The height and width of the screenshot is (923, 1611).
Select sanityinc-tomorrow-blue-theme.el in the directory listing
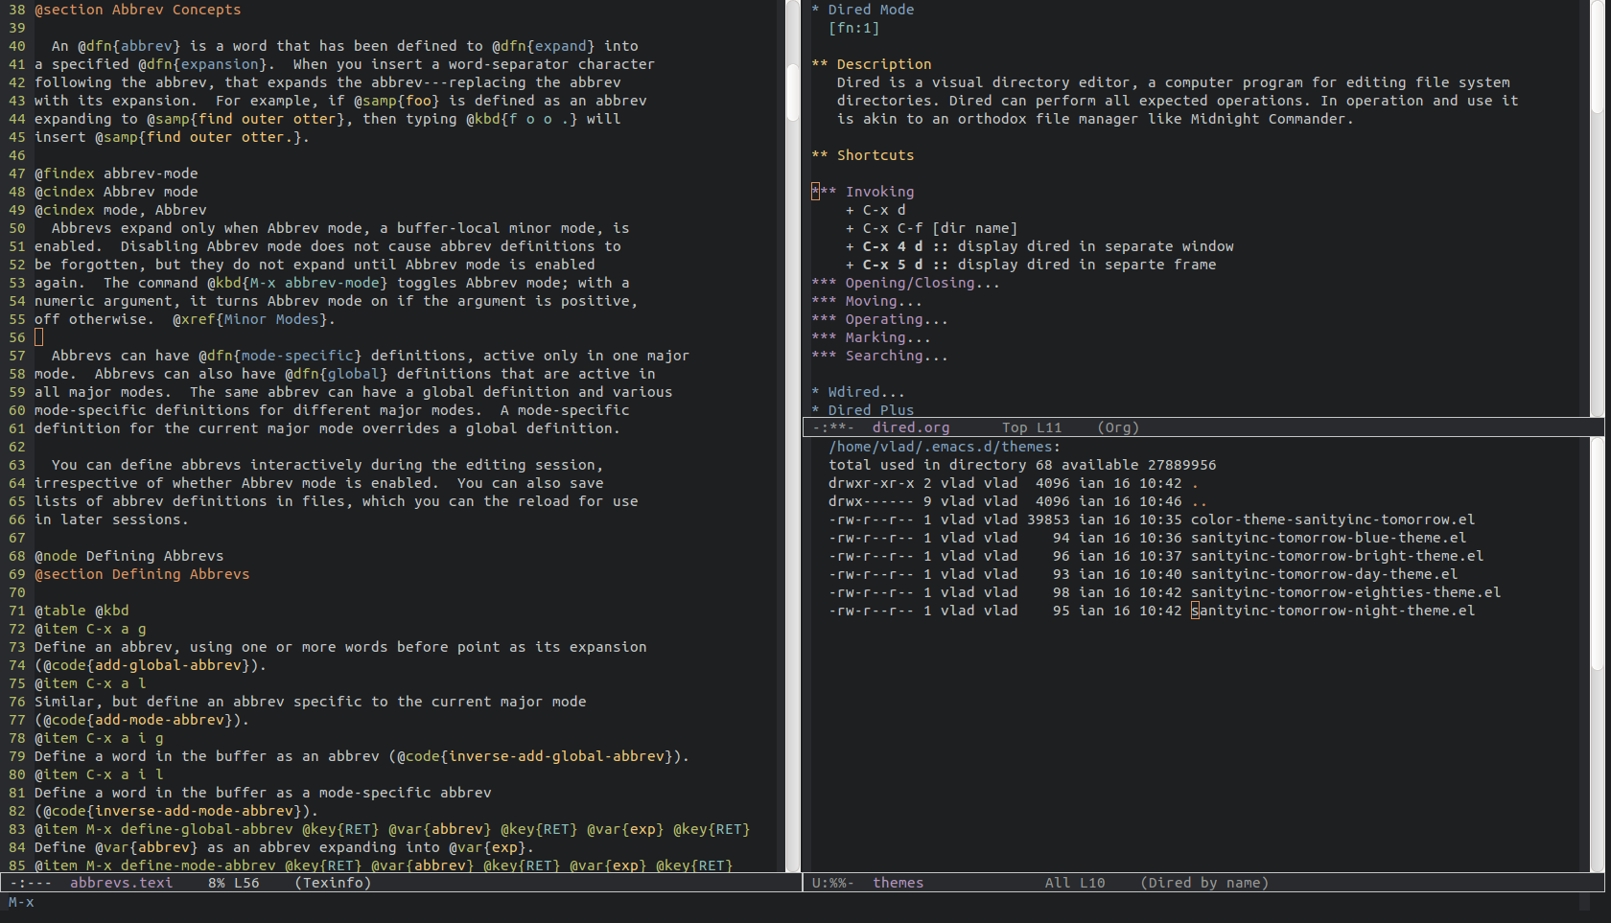[1328, 538]
